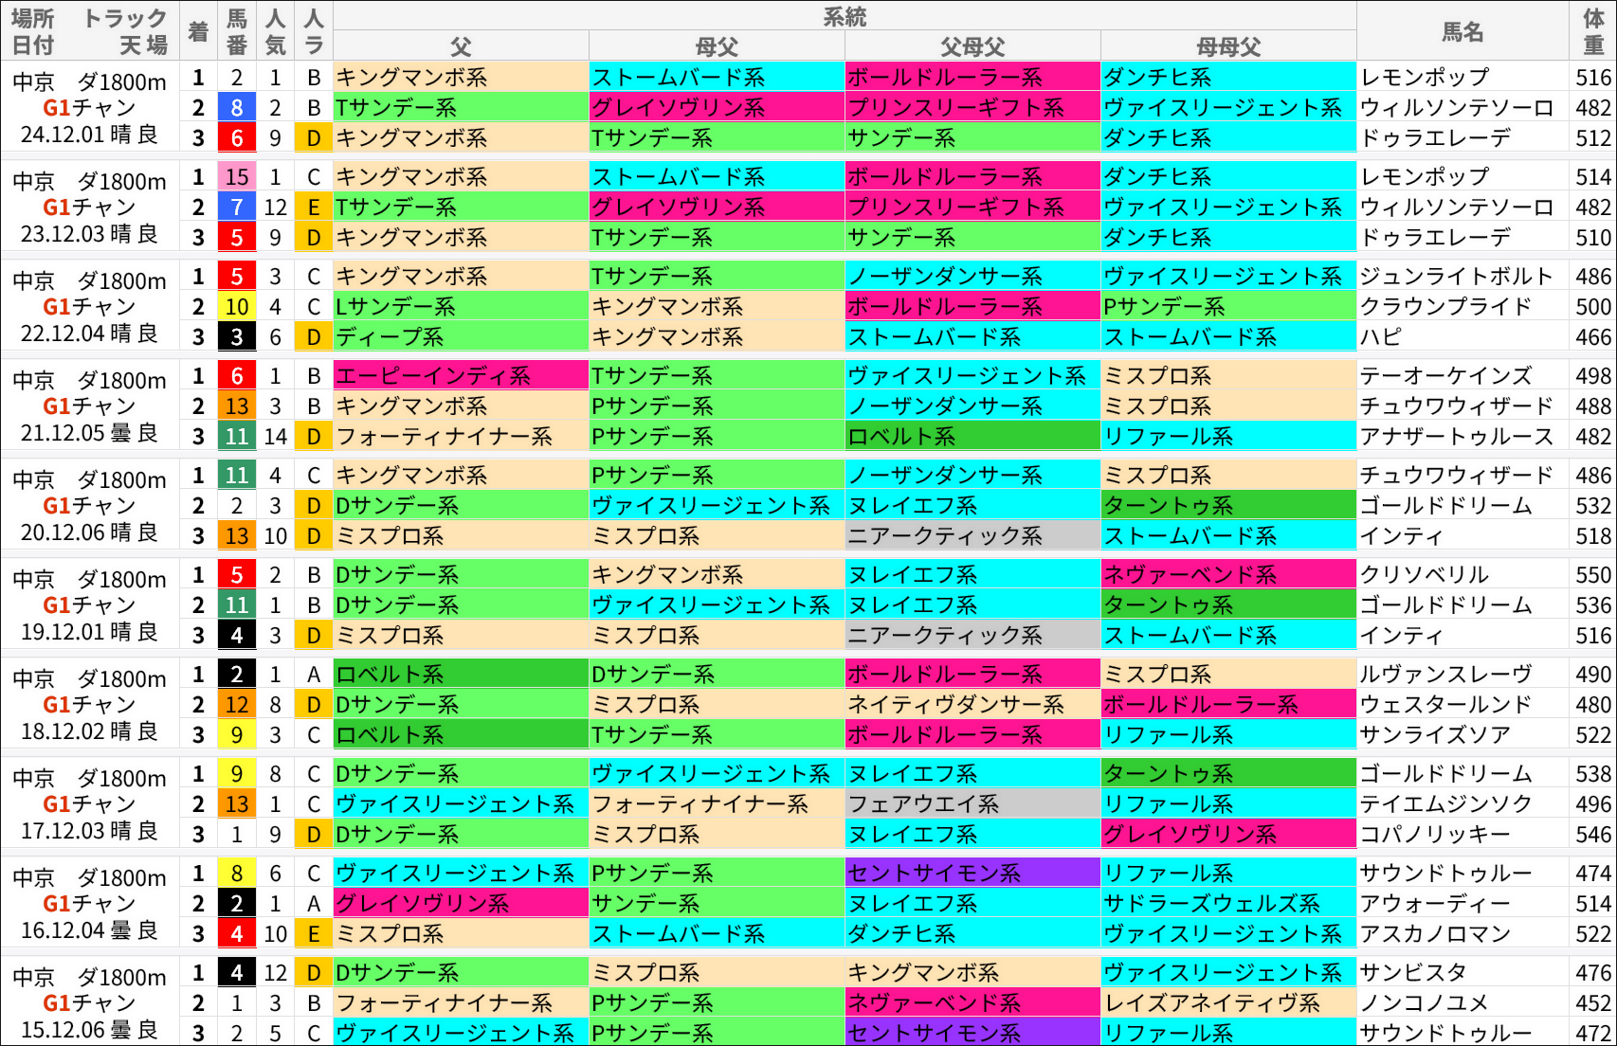
Task: Click the 人気 column header
Action: pyautogui.click(x=274, y=31)
